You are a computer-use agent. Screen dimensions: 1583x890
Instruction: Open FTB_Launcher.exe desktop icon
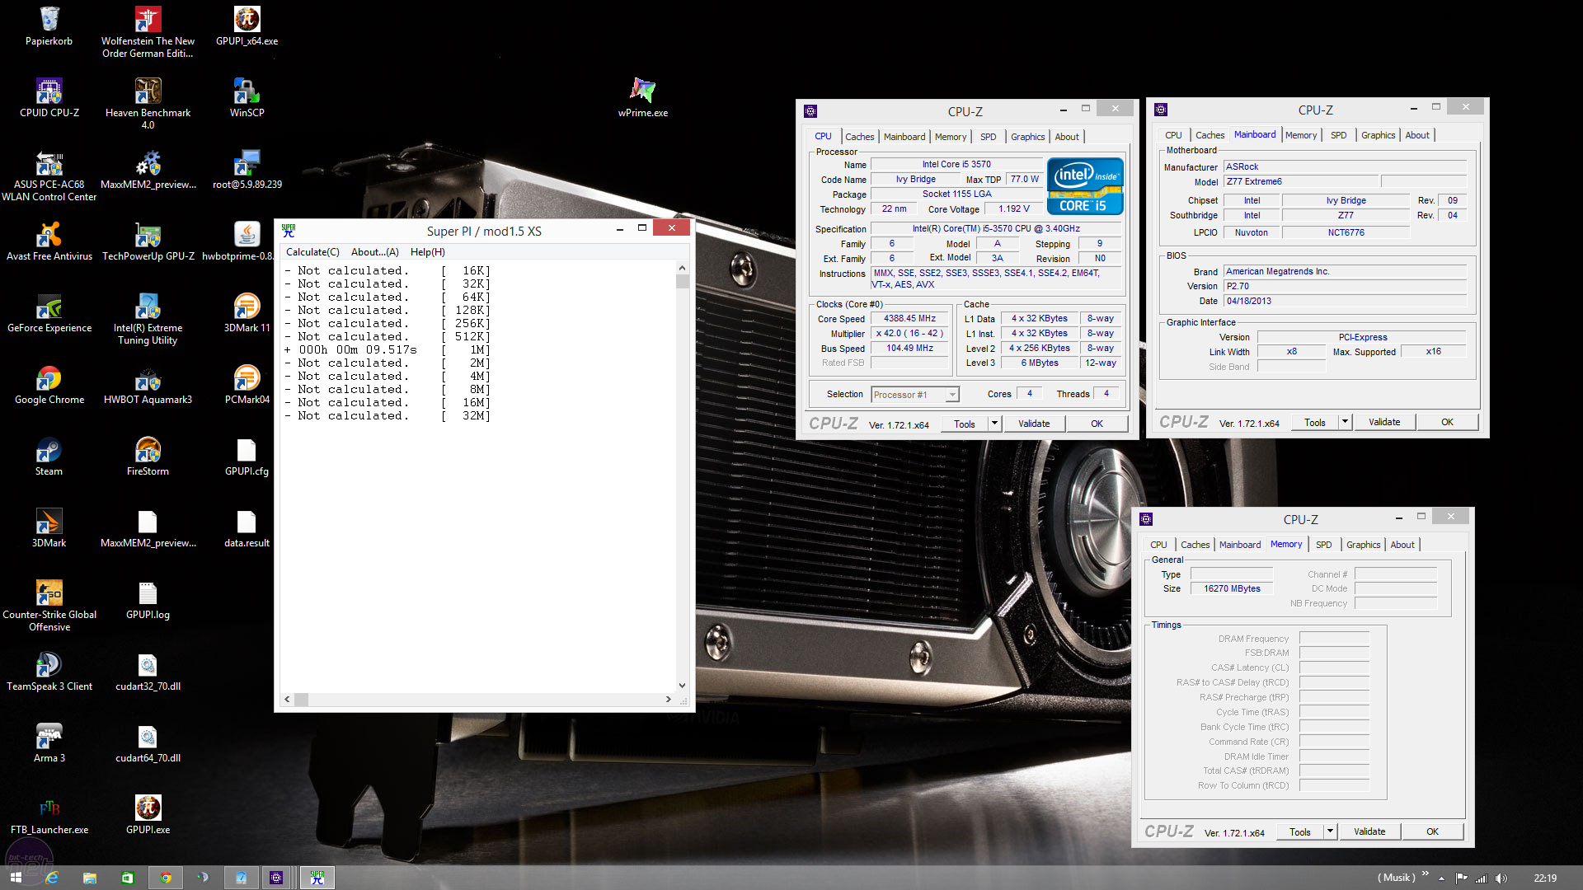pos(49,815)
